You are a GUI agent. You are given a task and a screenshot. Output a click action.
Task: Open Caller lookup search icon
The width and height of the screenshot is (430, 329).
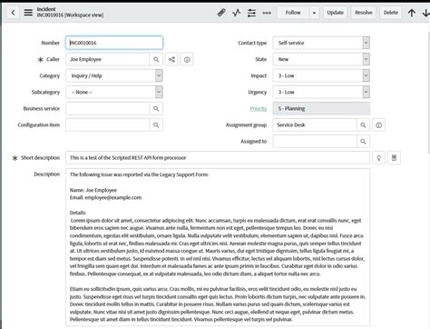click(156, 59)
